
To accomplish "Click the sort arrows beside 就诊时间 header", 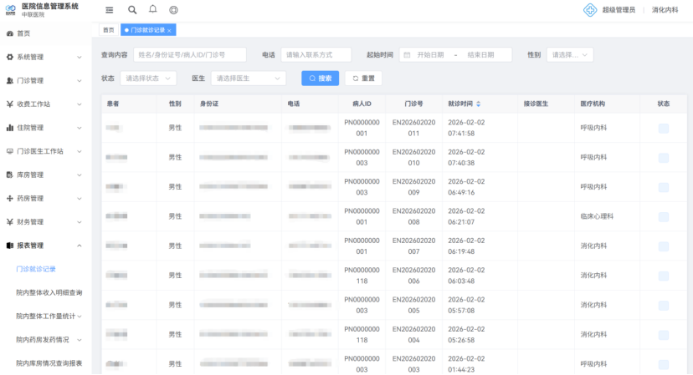I will click(x=478, y=104).
